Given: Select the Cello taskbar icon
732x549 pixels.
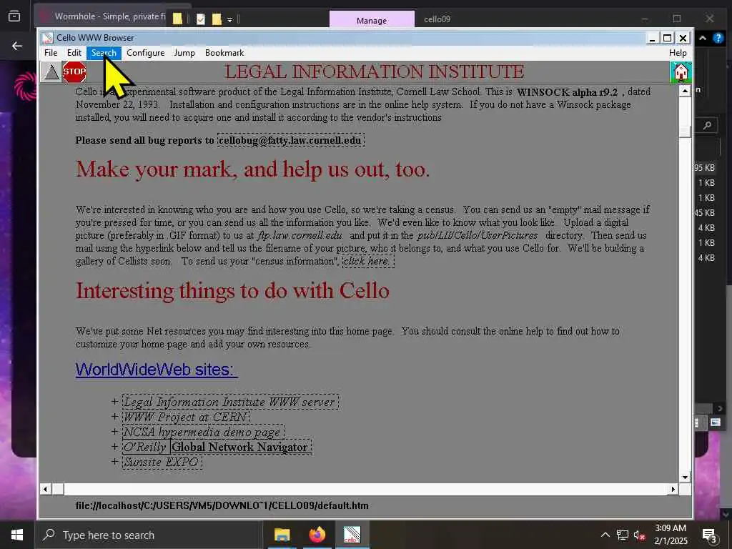Looking at the screenshot, I should pyautogui.click(x=352, y=535).
